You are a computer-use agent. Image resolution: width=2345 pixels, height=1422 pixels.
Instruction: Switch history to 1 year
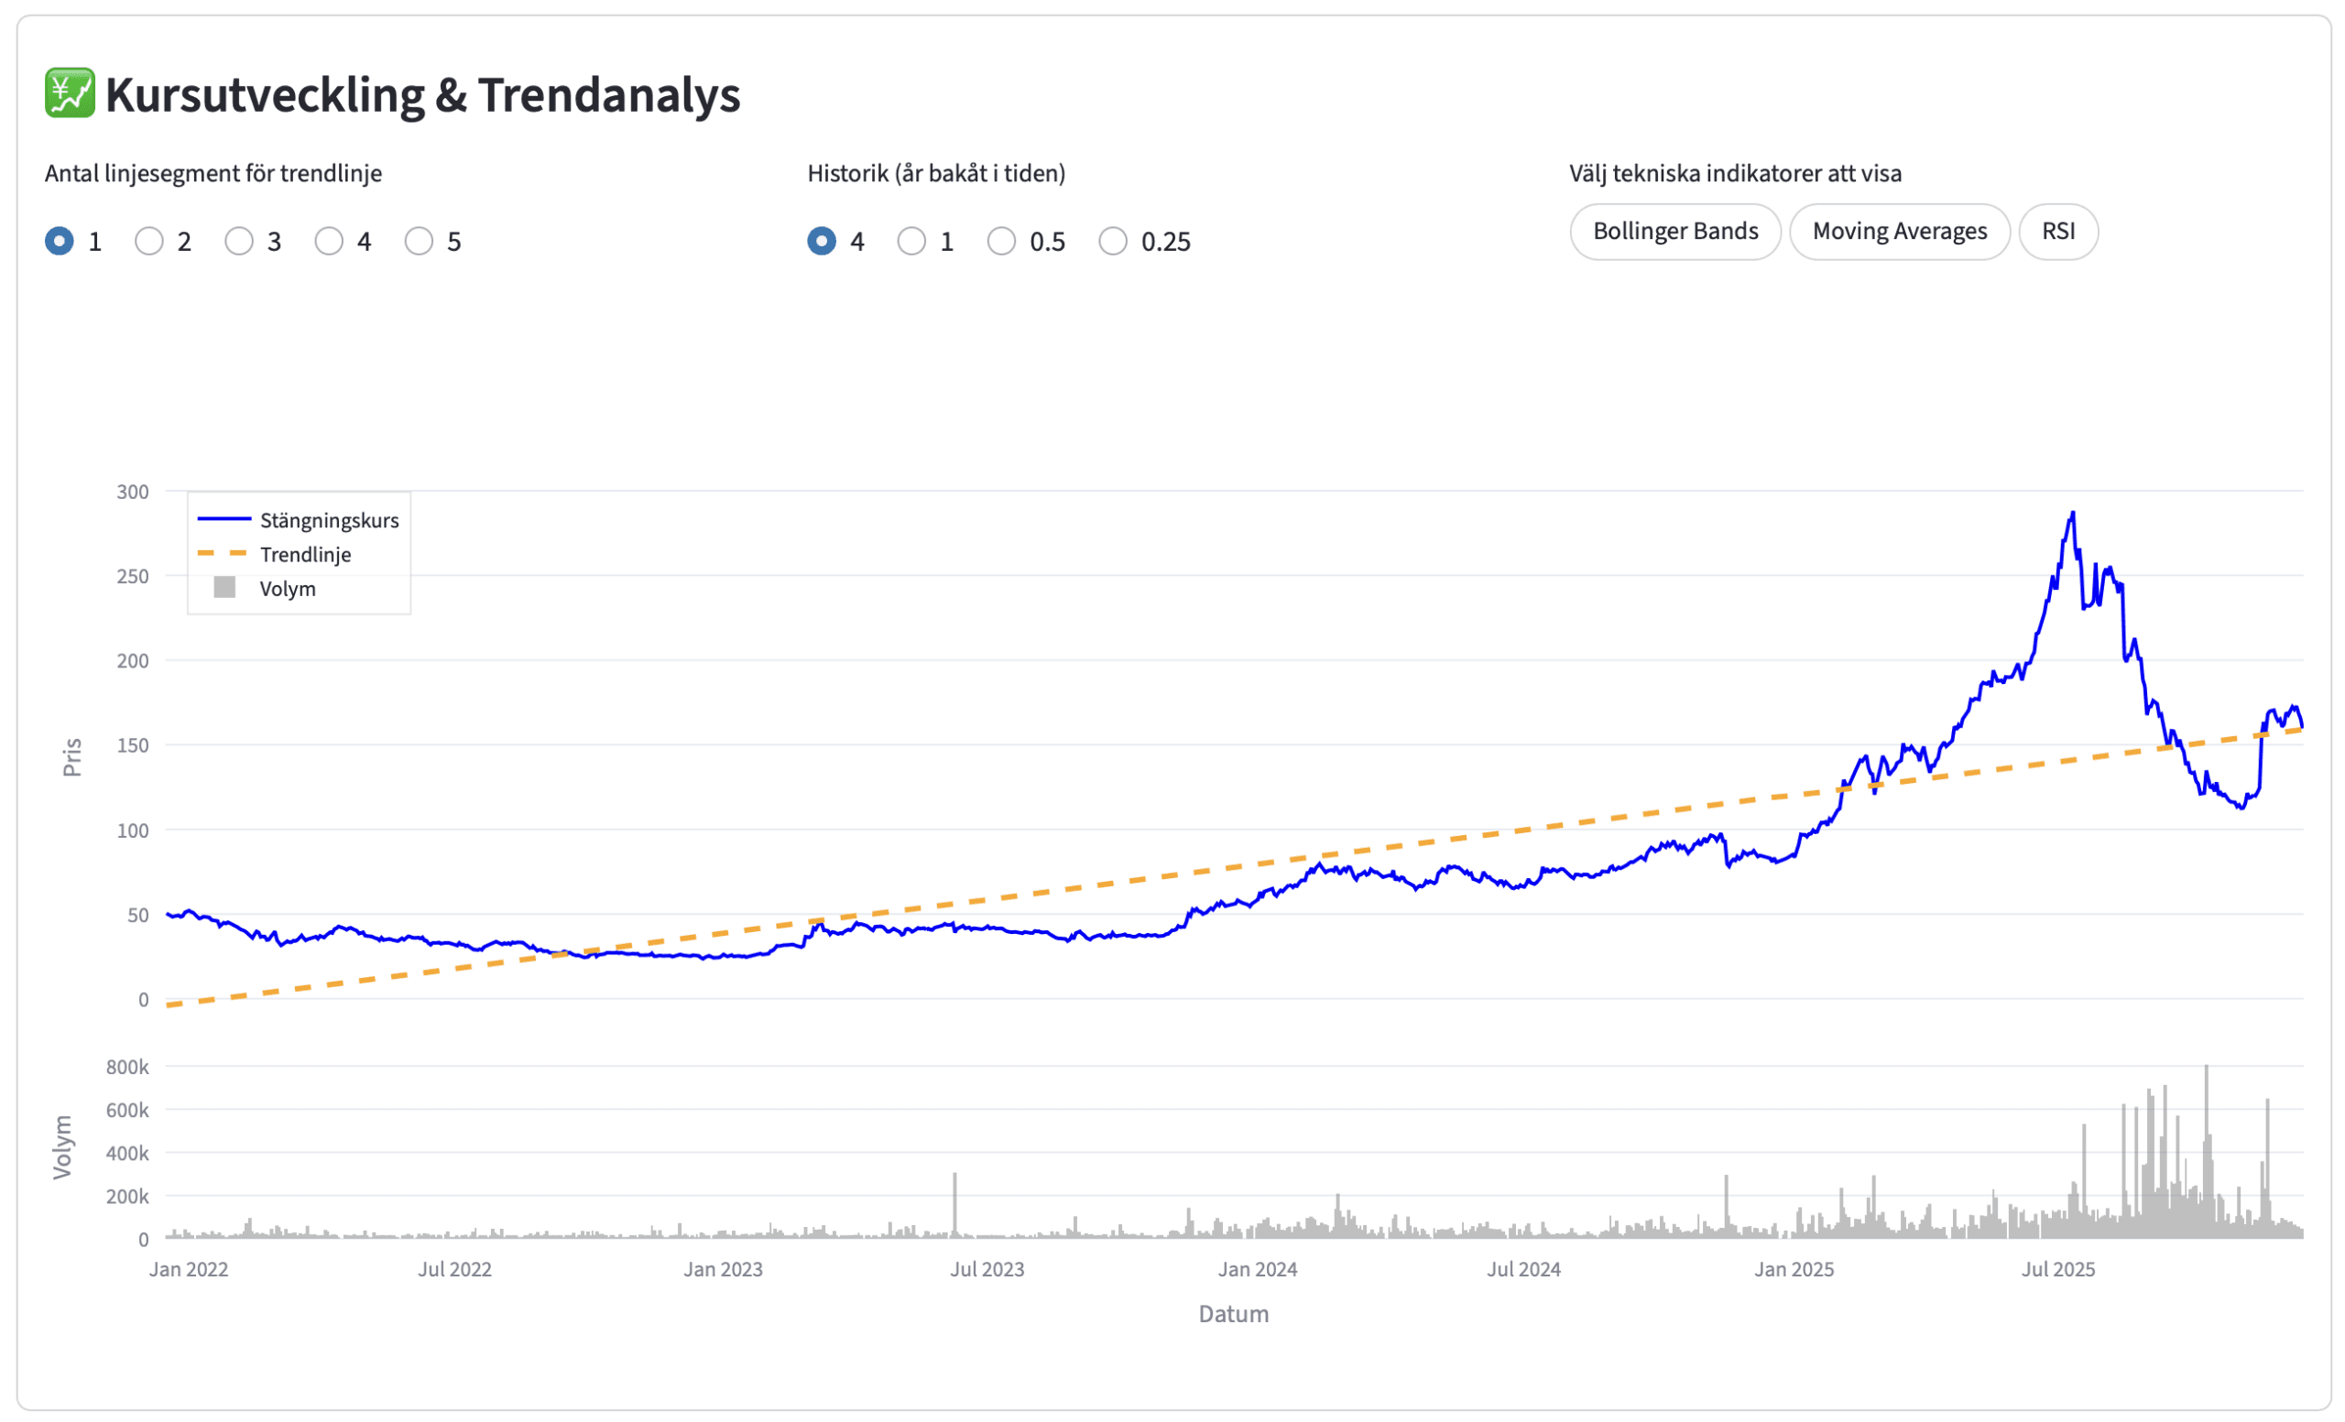(x=911, y=242)
